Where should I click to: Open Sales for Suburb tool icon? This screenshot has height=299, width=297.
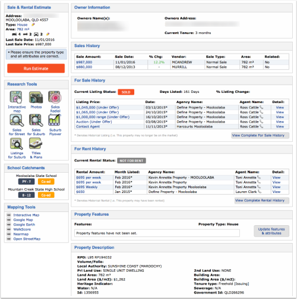pyautogui.click(x=36, y=120)
